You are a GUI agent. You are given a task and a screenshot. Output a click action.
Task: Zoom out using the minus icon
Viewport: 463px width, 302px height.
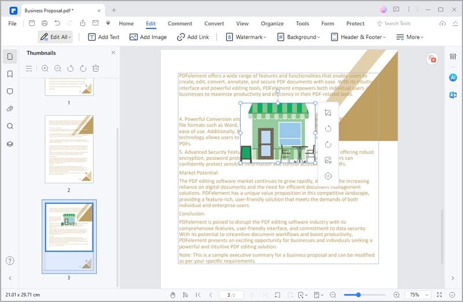click(333, 294)
